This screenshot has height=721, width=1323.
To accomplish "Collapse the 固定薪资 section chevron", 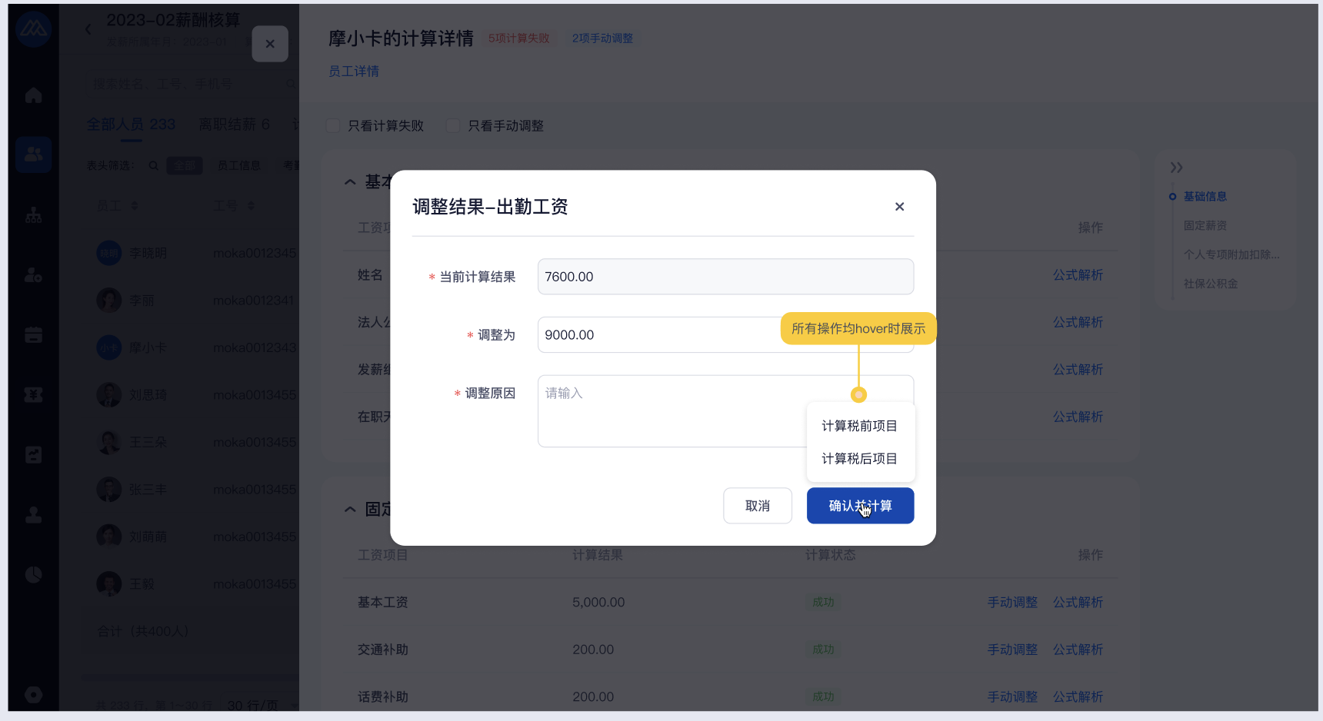I will [x=350, y=510].
